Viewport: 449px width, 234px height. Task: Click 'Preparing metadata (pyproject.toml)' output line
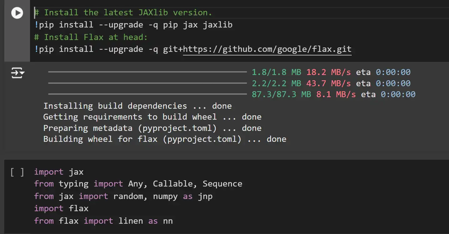pos(152,128)
